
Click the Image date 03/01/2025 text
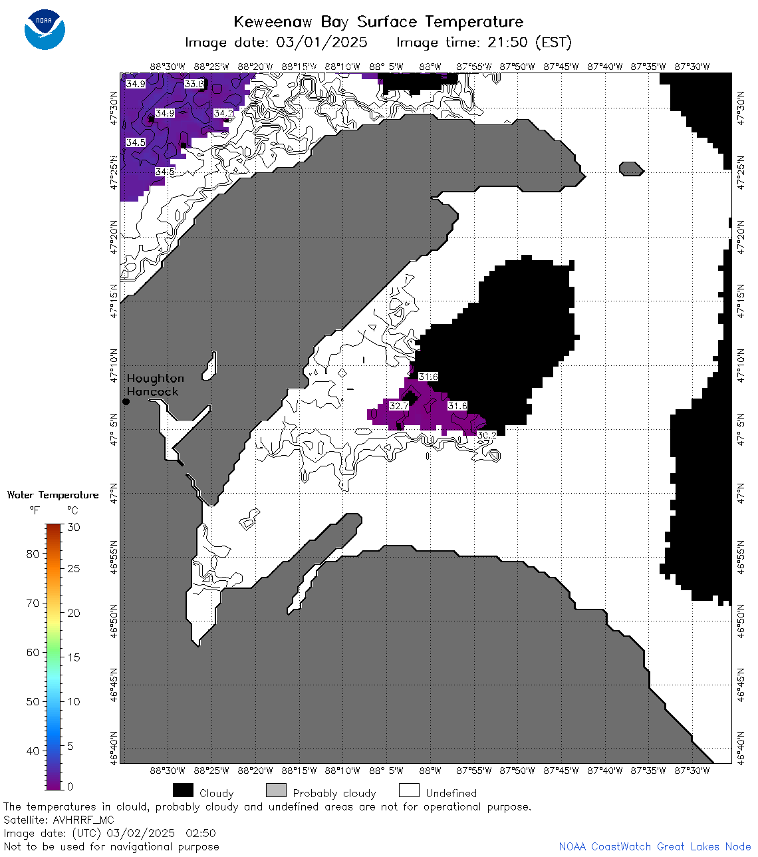[276, 43]
